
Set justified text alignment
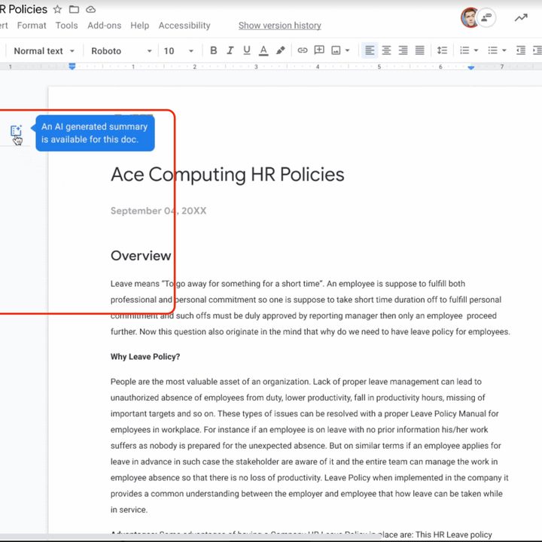tap(419, 51)
